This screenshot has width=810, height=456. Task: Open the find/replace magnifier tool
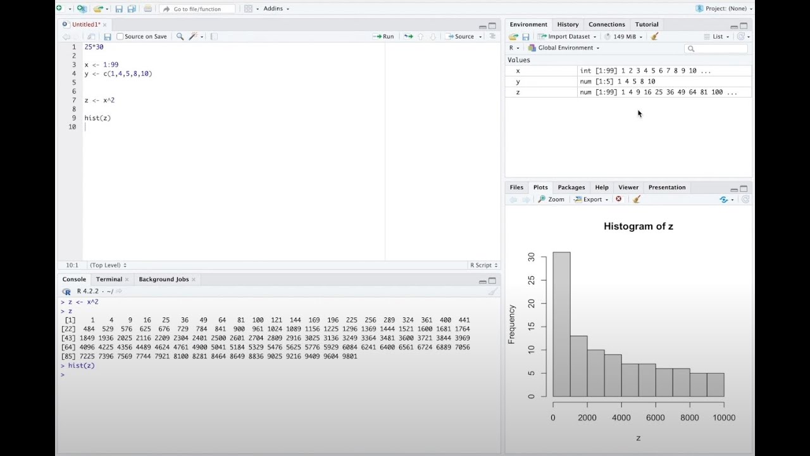[180, 37]
